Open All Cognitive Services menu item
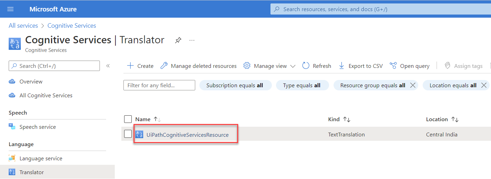 click(x=46, y=96)
